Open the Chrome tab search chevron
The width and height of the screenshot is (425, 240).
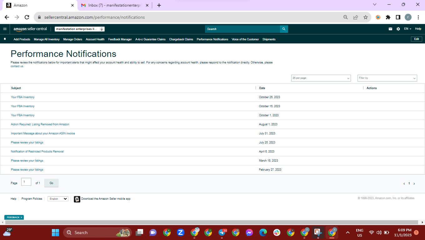[375, 5]
